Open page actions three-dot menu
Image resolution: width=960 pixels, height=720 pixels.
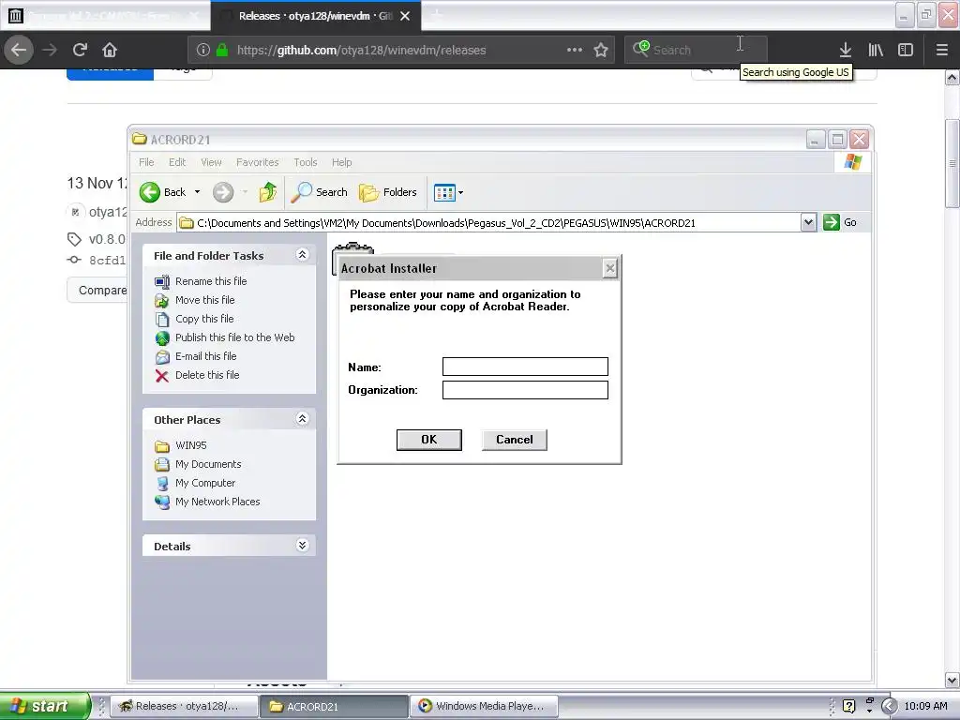pos(575,50)
